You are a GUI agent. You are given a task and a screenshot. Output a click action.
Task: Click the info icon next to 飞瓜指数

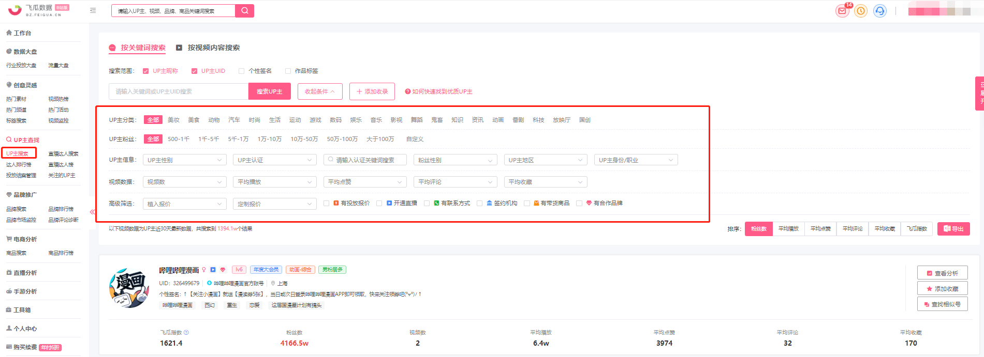click(186, 332)
